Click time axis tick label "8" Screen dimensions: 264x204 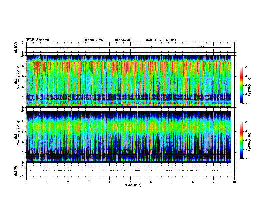click(x=193, y=182)
